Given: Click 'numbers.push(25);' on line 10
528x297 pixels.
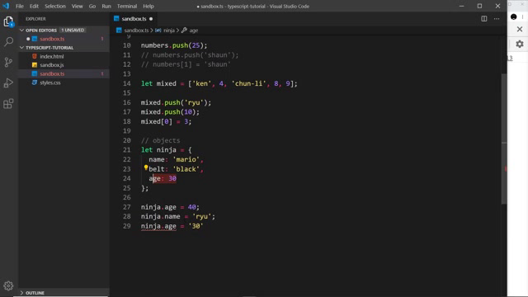Looking at the screenshot, I should point(174,45).
